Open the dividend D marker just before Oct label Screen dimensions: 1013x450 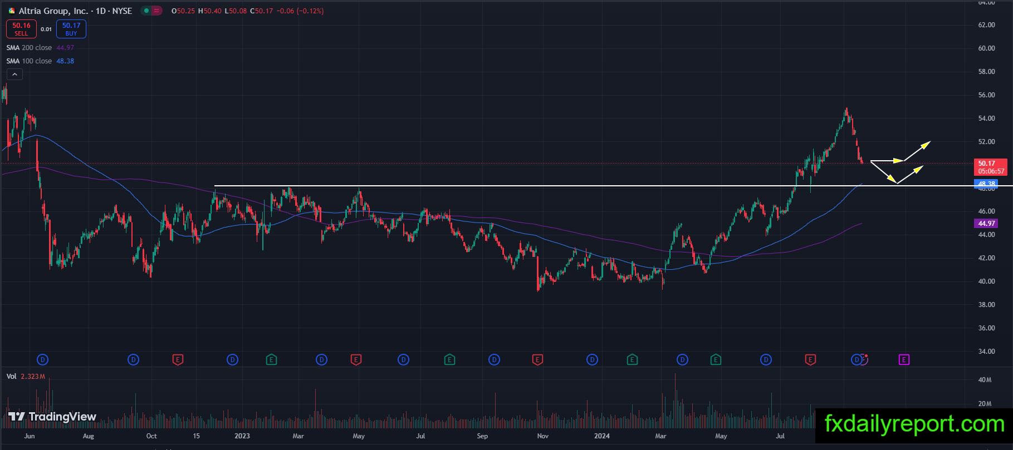pyautogui.click(x=133, y=360)
